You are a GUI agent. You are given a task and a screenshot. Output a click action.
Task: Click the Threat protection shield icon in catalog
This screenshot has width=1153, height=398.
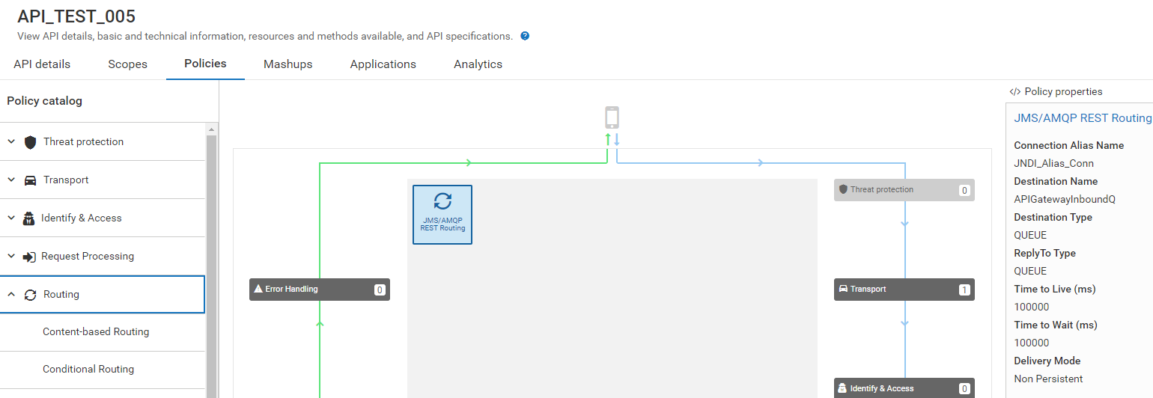(30, 142)
